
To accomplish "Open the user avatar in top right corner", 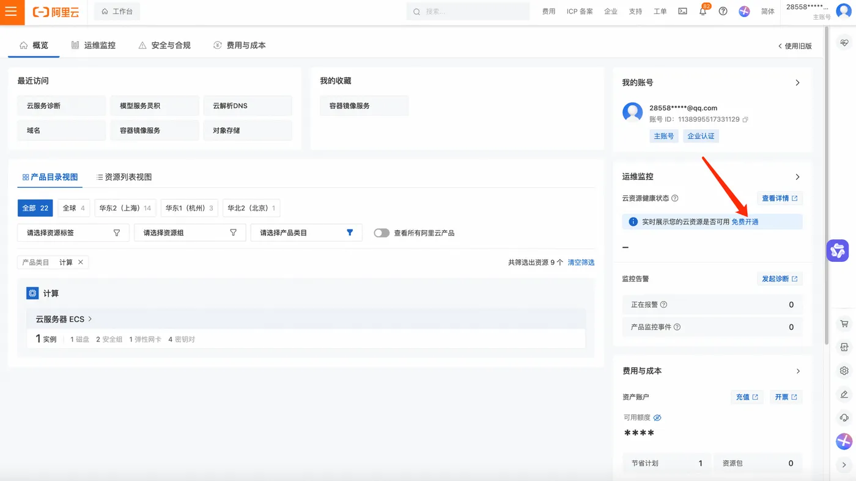I will coord(844,10).
